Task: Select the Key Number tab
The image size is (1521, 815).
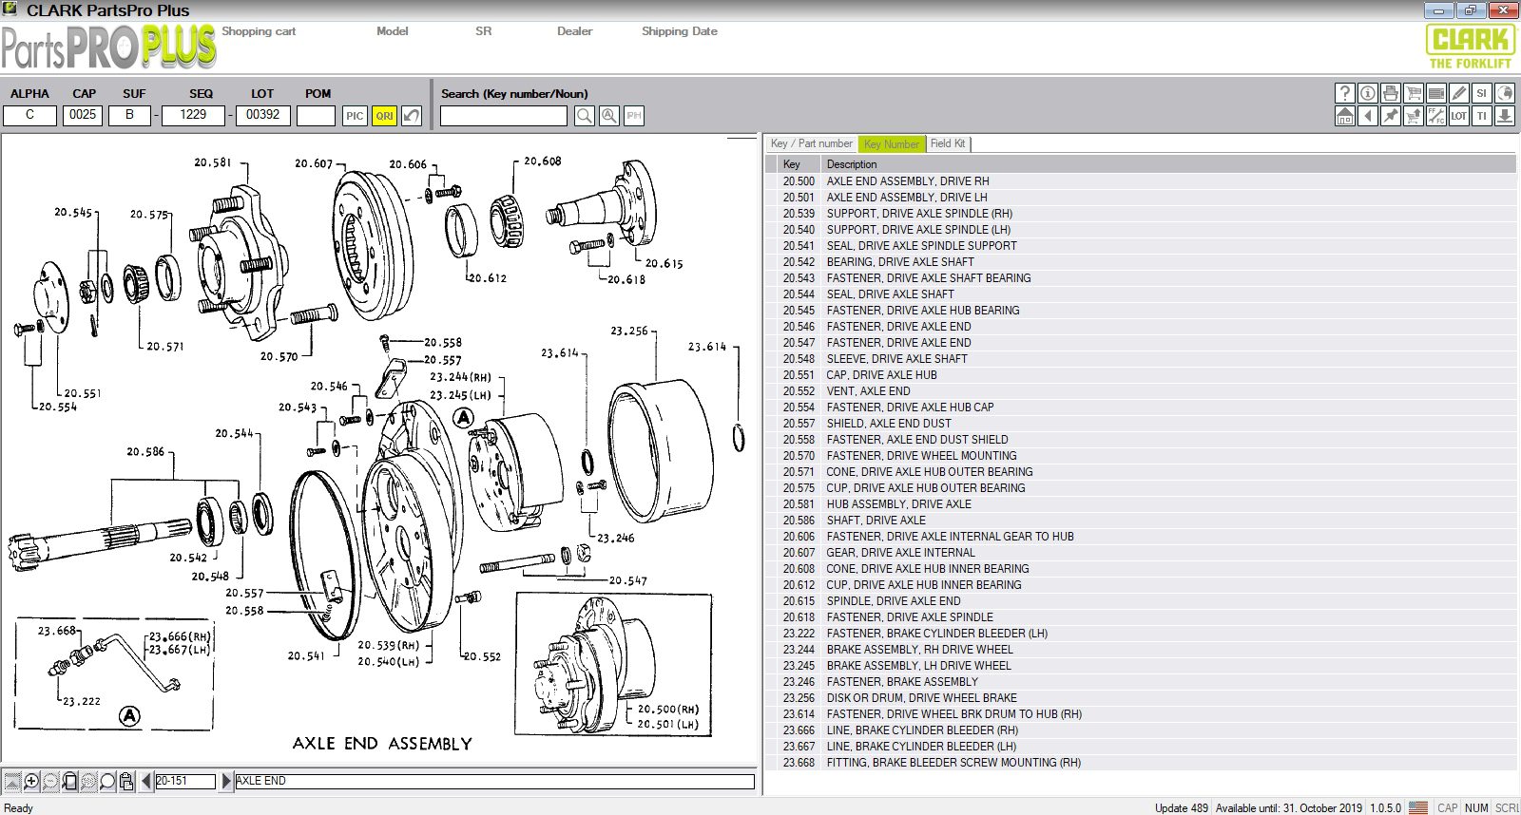Action: (892, 144)
